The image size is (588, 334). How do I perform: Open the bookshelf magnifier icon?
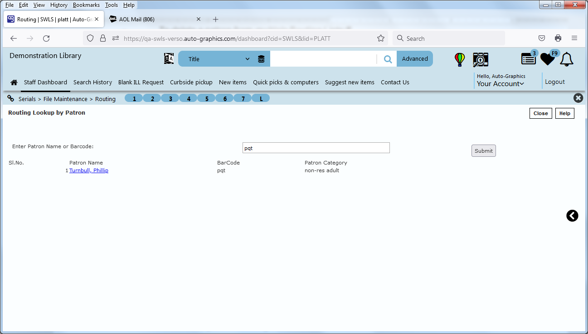point(481,59)
